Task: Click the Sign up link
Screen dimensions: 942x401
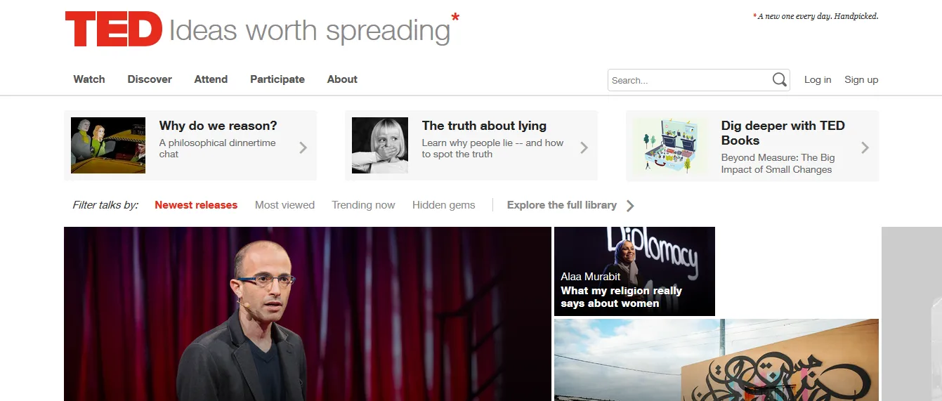Action: point(861,79)
